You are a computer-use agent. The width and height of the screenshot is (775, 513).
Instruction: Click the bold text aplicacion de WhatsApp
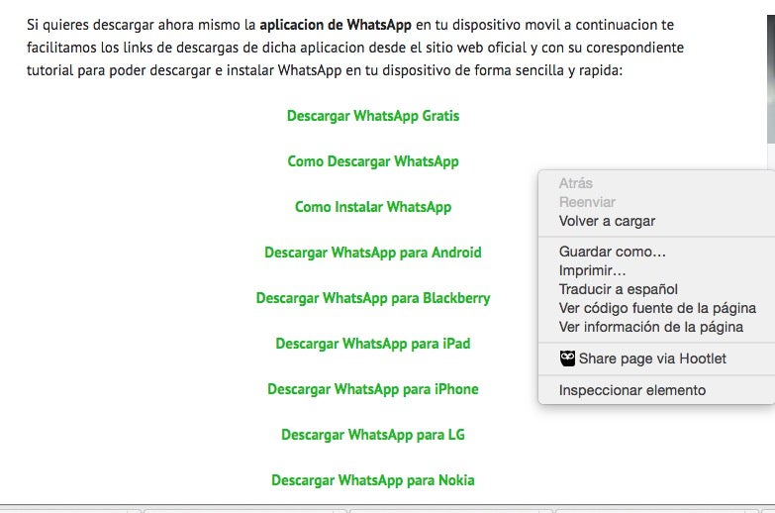336,25
